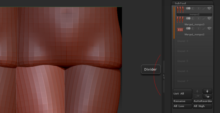Click the mongos2 name label
Image resolution: width=220 pixels, height=113 pixels.
(x=194, y=15)
